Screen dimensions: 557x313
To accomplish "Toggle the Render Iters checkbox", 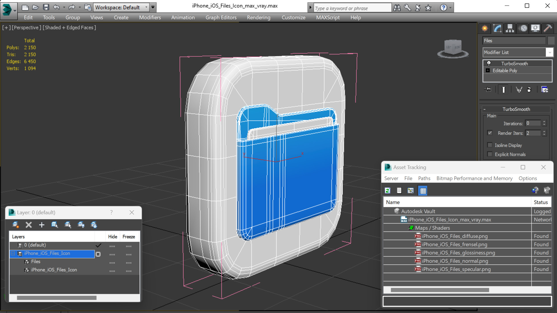I will [490, 133].
